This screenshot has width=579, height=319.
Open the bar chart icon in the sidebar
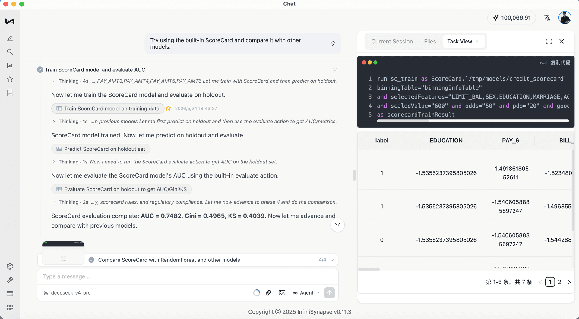[x=10, y=65]
